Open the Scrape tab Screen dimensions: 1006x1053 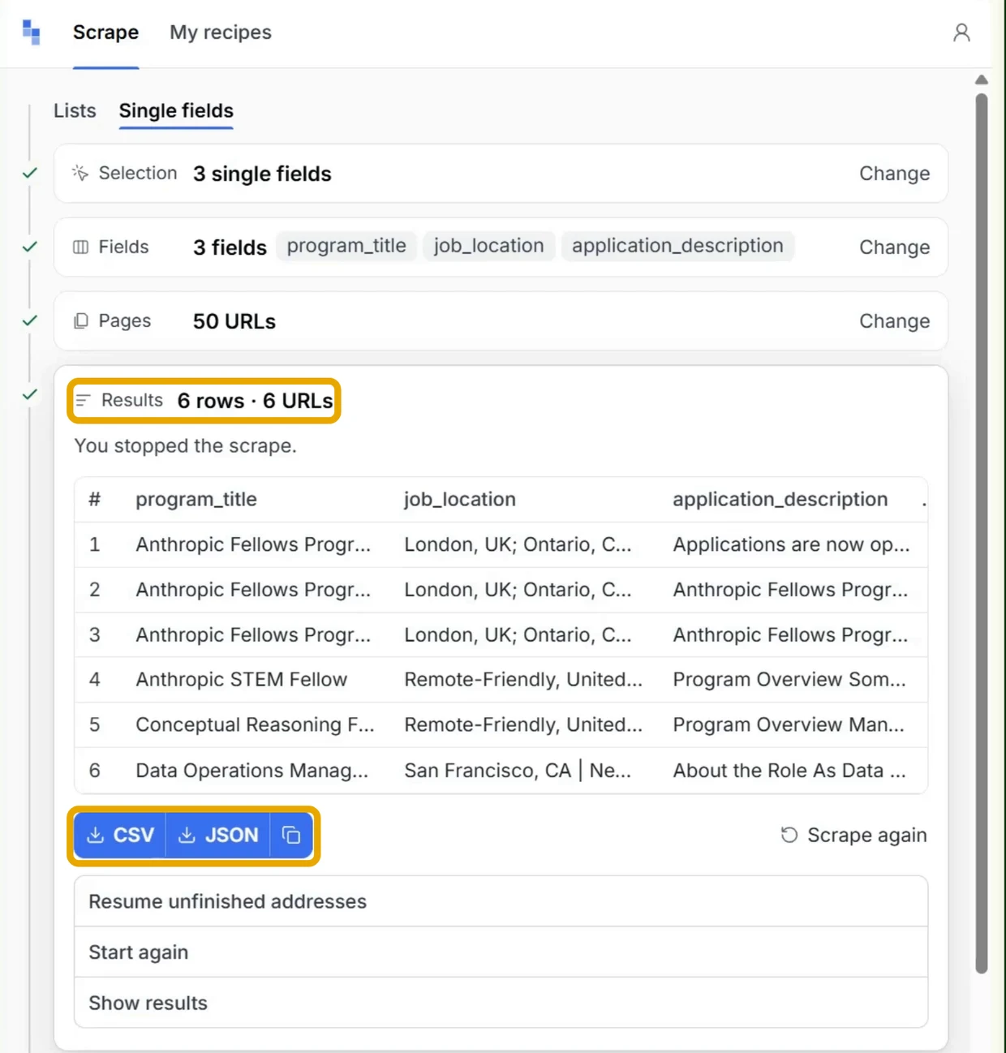coord(105,32)
